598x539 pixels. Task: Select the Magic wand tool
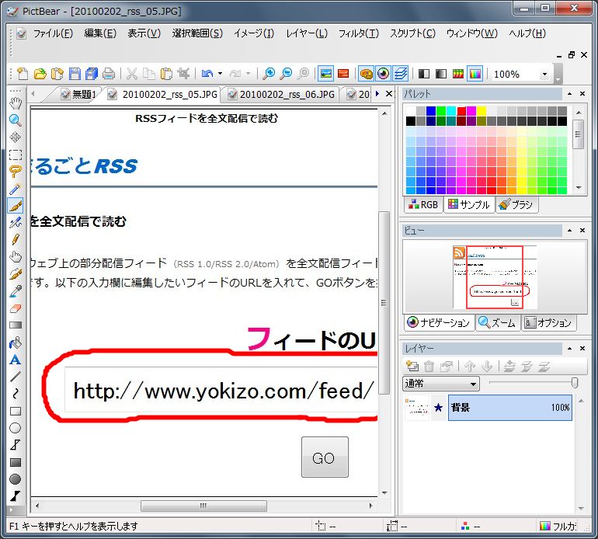16,189
